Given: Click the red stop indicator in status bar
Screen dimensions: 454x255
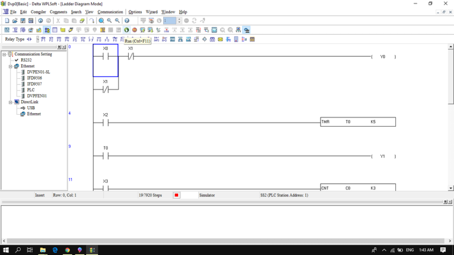Looking at the screenshot, I should click(x=176, y=195).
